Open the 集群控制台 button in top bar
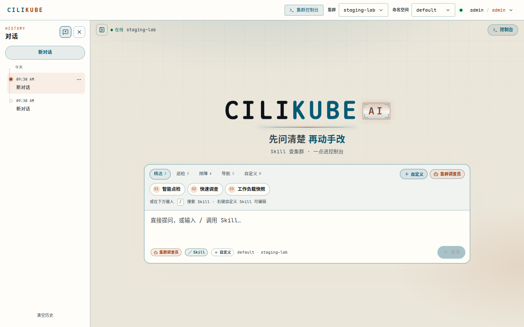524x327 pixels. click(304, 10)
